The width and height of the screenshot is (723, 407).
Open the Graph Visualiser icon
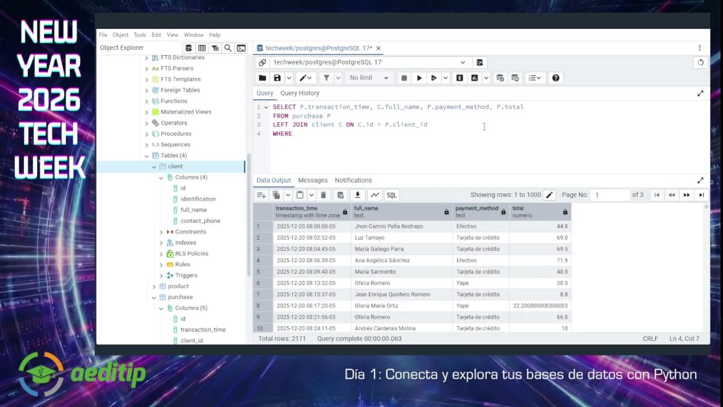click(374, 195)
